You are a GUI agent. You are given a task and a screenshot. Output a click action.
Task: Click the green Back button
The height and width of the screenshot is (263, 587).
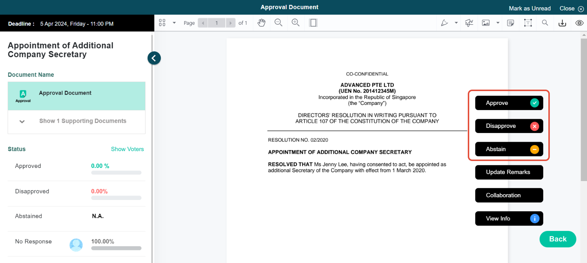point(558,239)
